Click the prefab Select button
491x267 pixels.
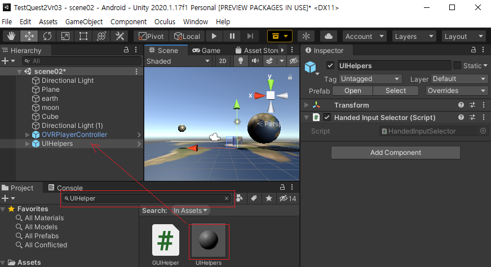click(x=396, y=91)
